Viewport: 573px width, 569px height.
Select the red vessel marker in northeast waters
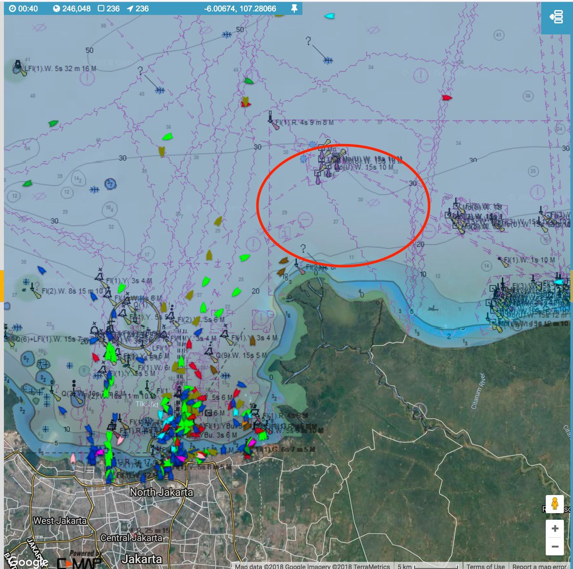[x=446, y=98]
